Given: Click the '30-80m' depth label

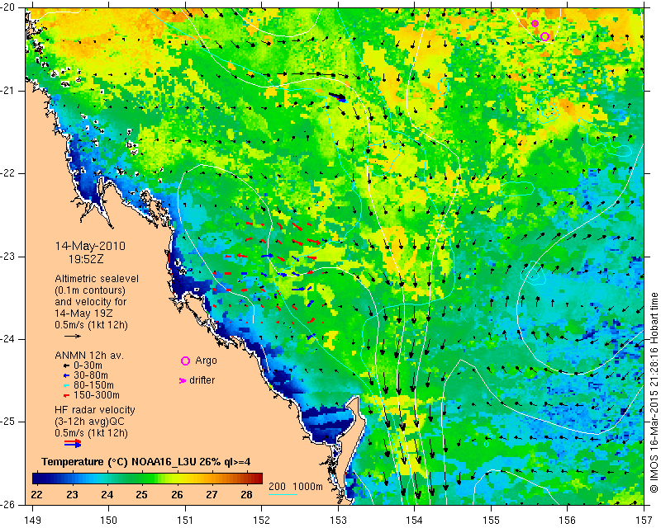Looking at the screenshot, I should click(91, 375).
